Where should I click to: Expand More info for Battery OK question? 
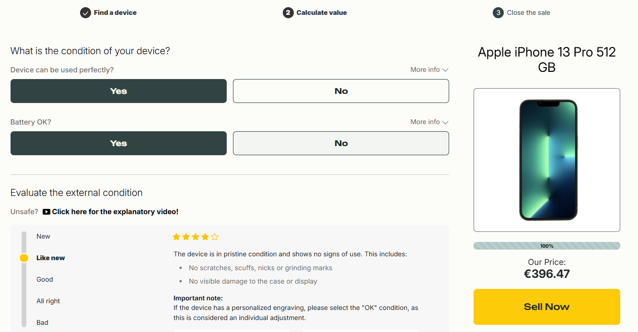429,122
